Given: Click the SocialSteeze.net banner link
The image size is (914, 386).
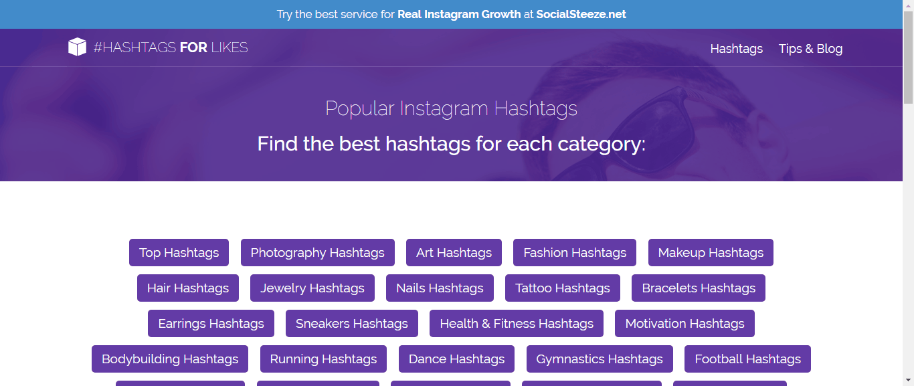Looking at the screenshot, I should pos(581,14).
